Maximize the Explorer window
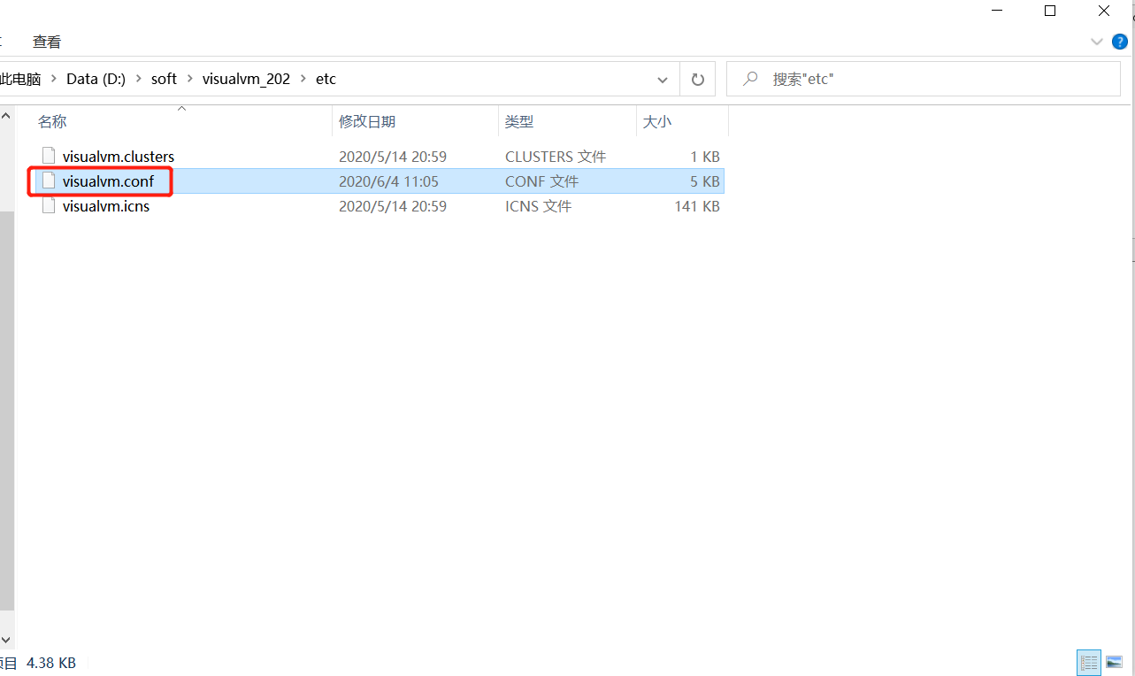This screenshot has width=1135, height=676. tap(1050, 11)
